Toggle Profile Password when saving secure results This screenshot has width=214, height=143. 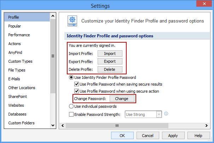tap(76, 84)
